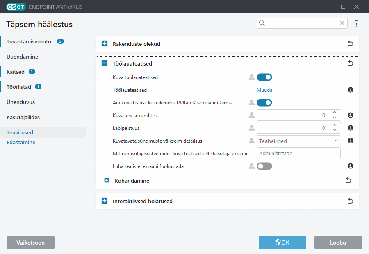Increase Kuva aeg sekundites value with up arrow
The width and height of the screenshot is (369, 254).
click(335, 113)
